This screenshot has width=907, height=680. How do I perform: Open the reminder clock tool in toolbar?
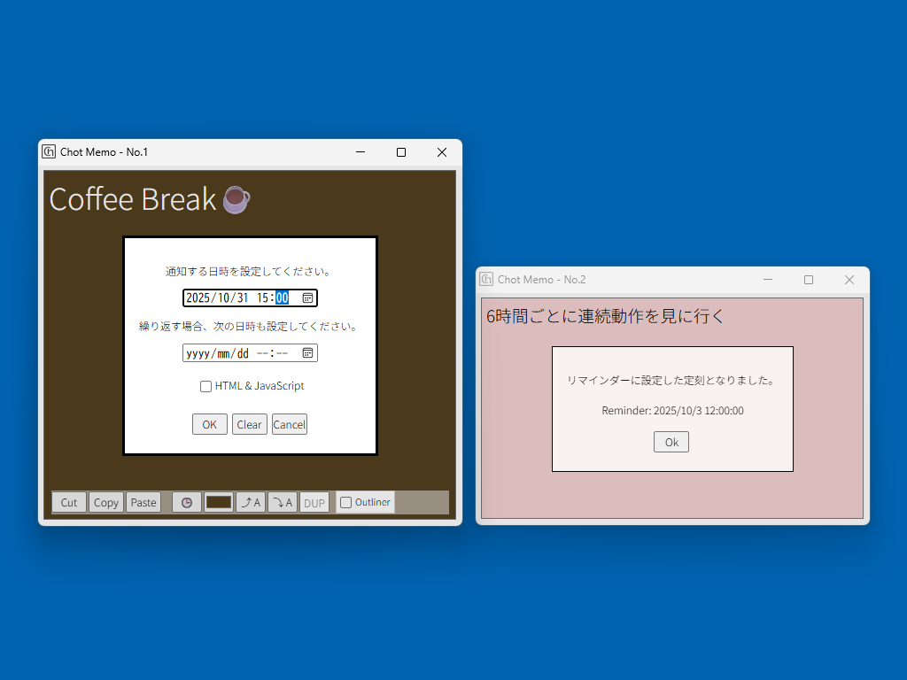(187, 503)
